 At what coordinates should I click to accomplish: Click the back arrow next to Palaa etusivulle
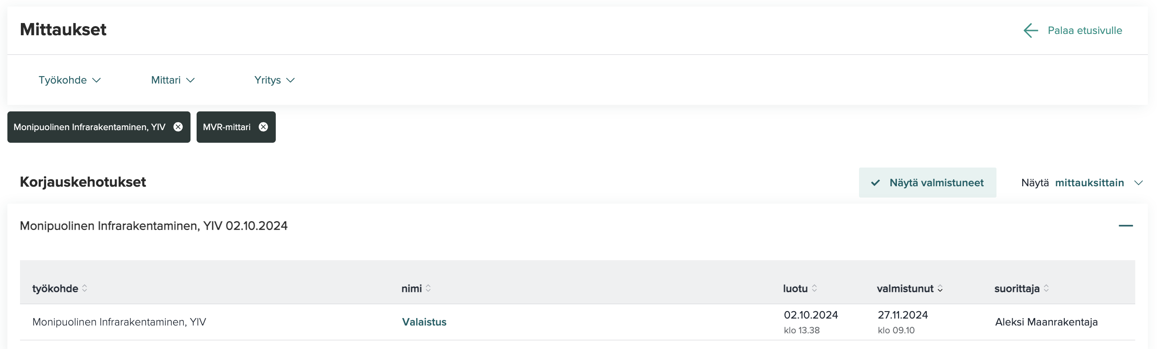[1030, 30]
